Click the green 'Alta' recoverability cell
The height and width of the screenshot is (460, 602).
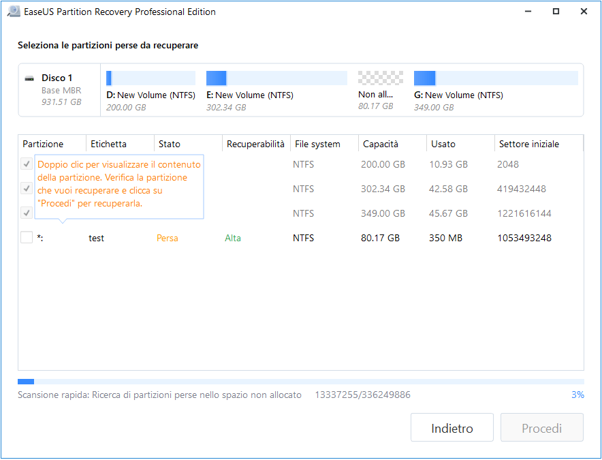click(x=233, y=238)
